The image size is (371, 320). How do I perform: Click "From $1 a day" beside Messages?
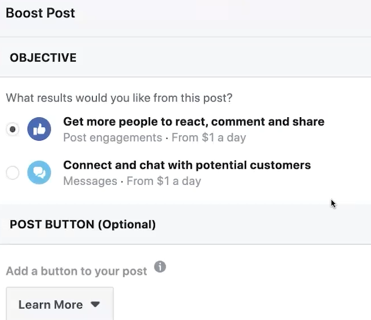pos(164,181)
